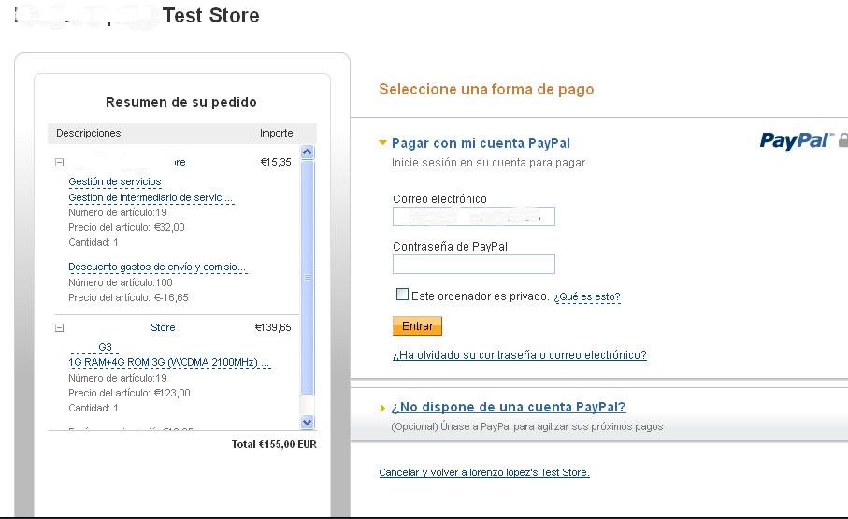This screenshot has width=848, height=519.
Task: Open ¿No dispone de una cuenta PayPal? link
Action: click(509, 407)
